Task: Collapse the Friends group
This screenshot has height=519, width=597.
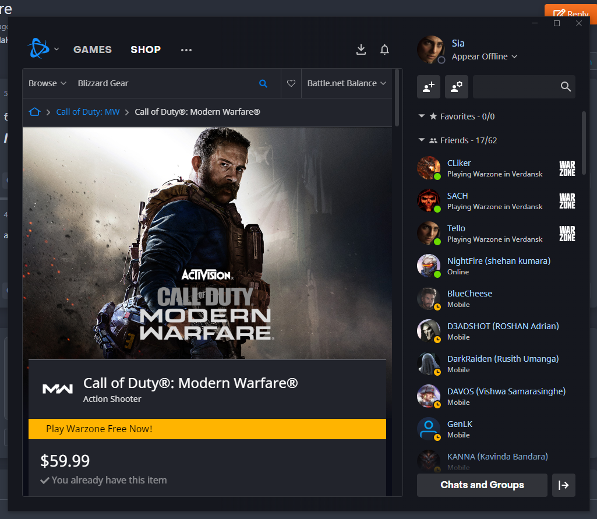Action: click(422, 140)
